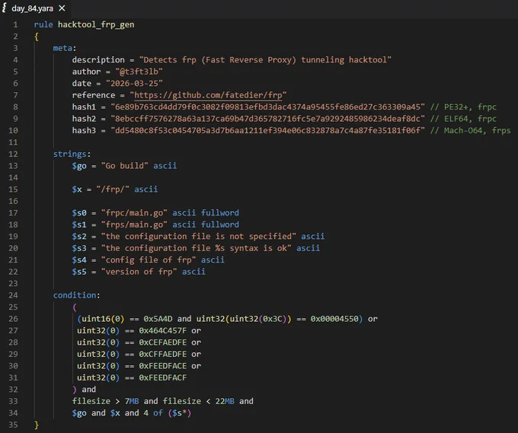Click the $go string "Go build"
The width and height of the screenshot is (518, 433).
click(x=124, y=166)
